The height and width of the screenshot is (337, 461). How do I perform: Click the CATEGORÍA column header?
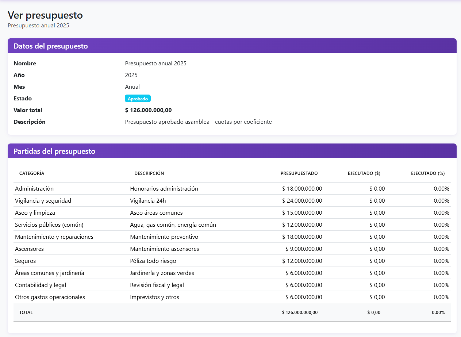32,173
